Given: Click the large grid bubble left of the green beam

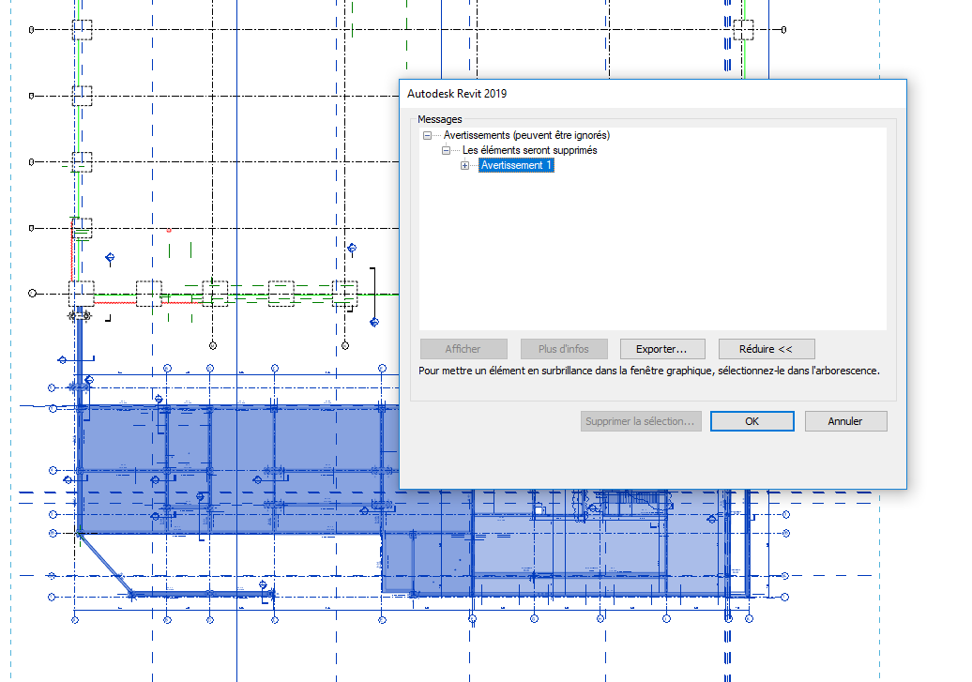Looking at the screenshot, I should (x=33, y=294).
